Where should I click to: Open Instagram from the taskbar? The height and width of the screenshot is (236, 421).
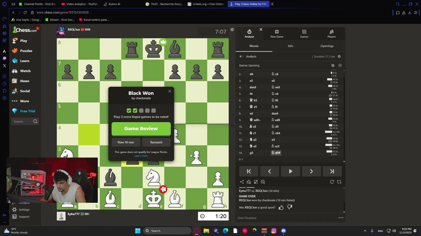coord(274,231)
